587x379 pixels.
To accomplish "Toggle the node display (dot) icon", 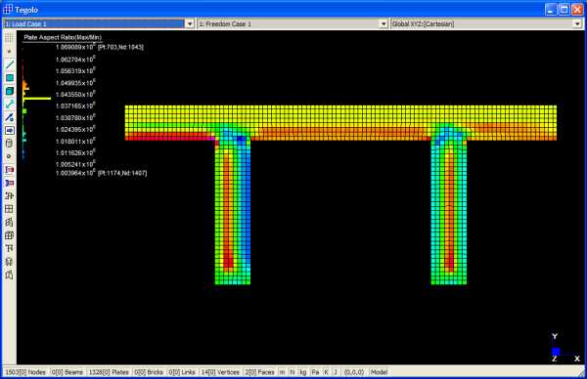I will [10, 51].
